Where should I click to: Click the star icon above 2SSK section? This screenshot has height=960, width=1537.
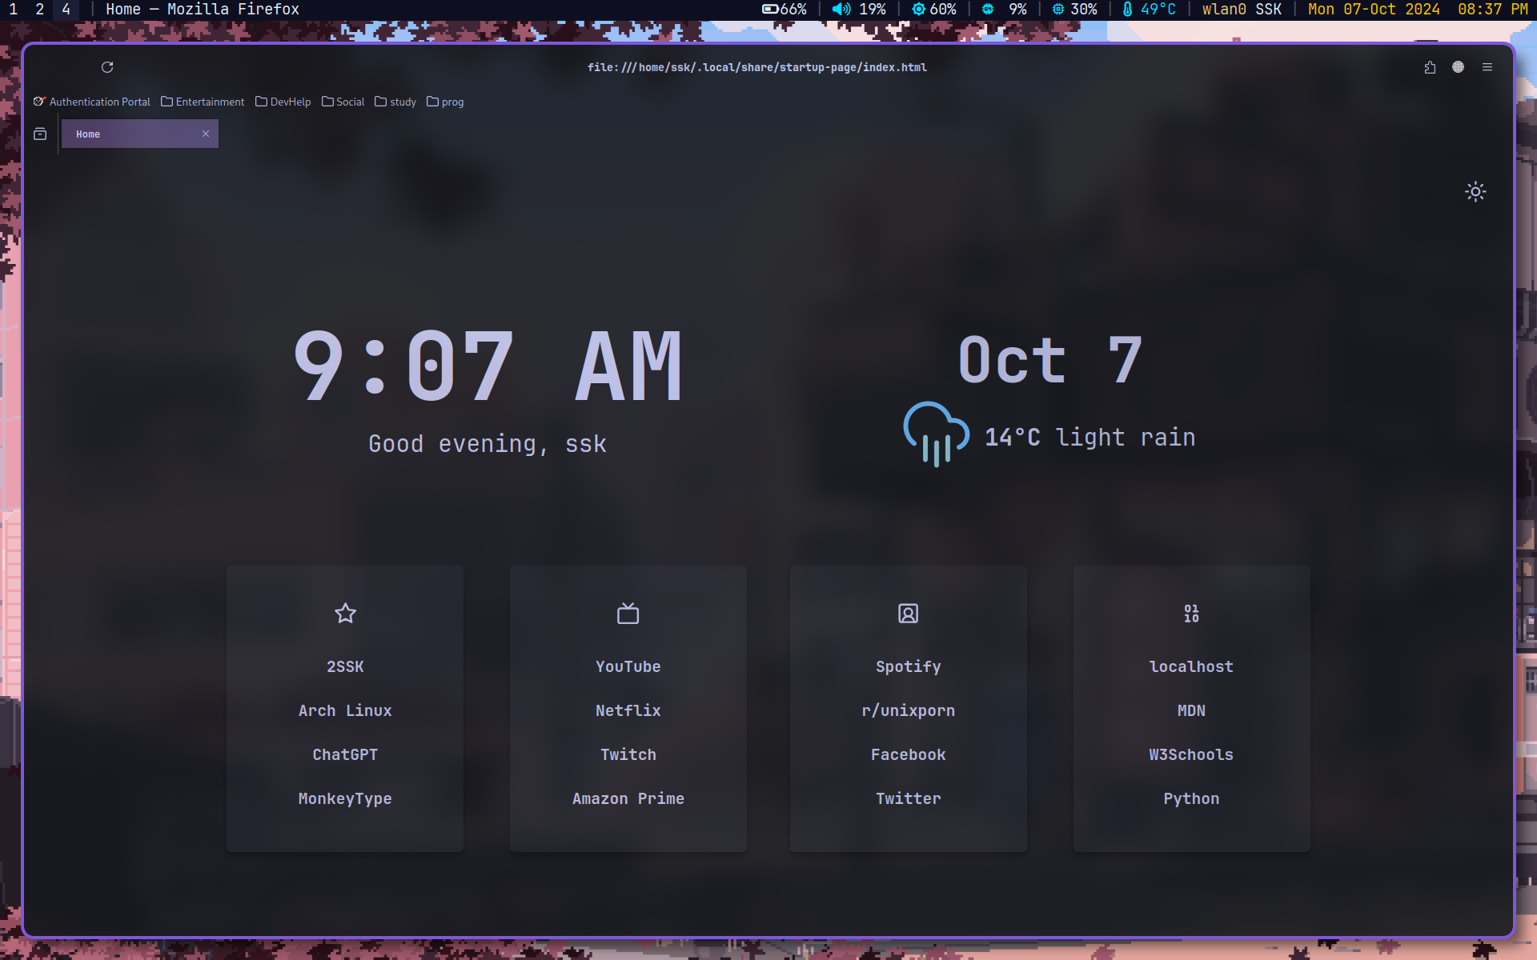344,614
